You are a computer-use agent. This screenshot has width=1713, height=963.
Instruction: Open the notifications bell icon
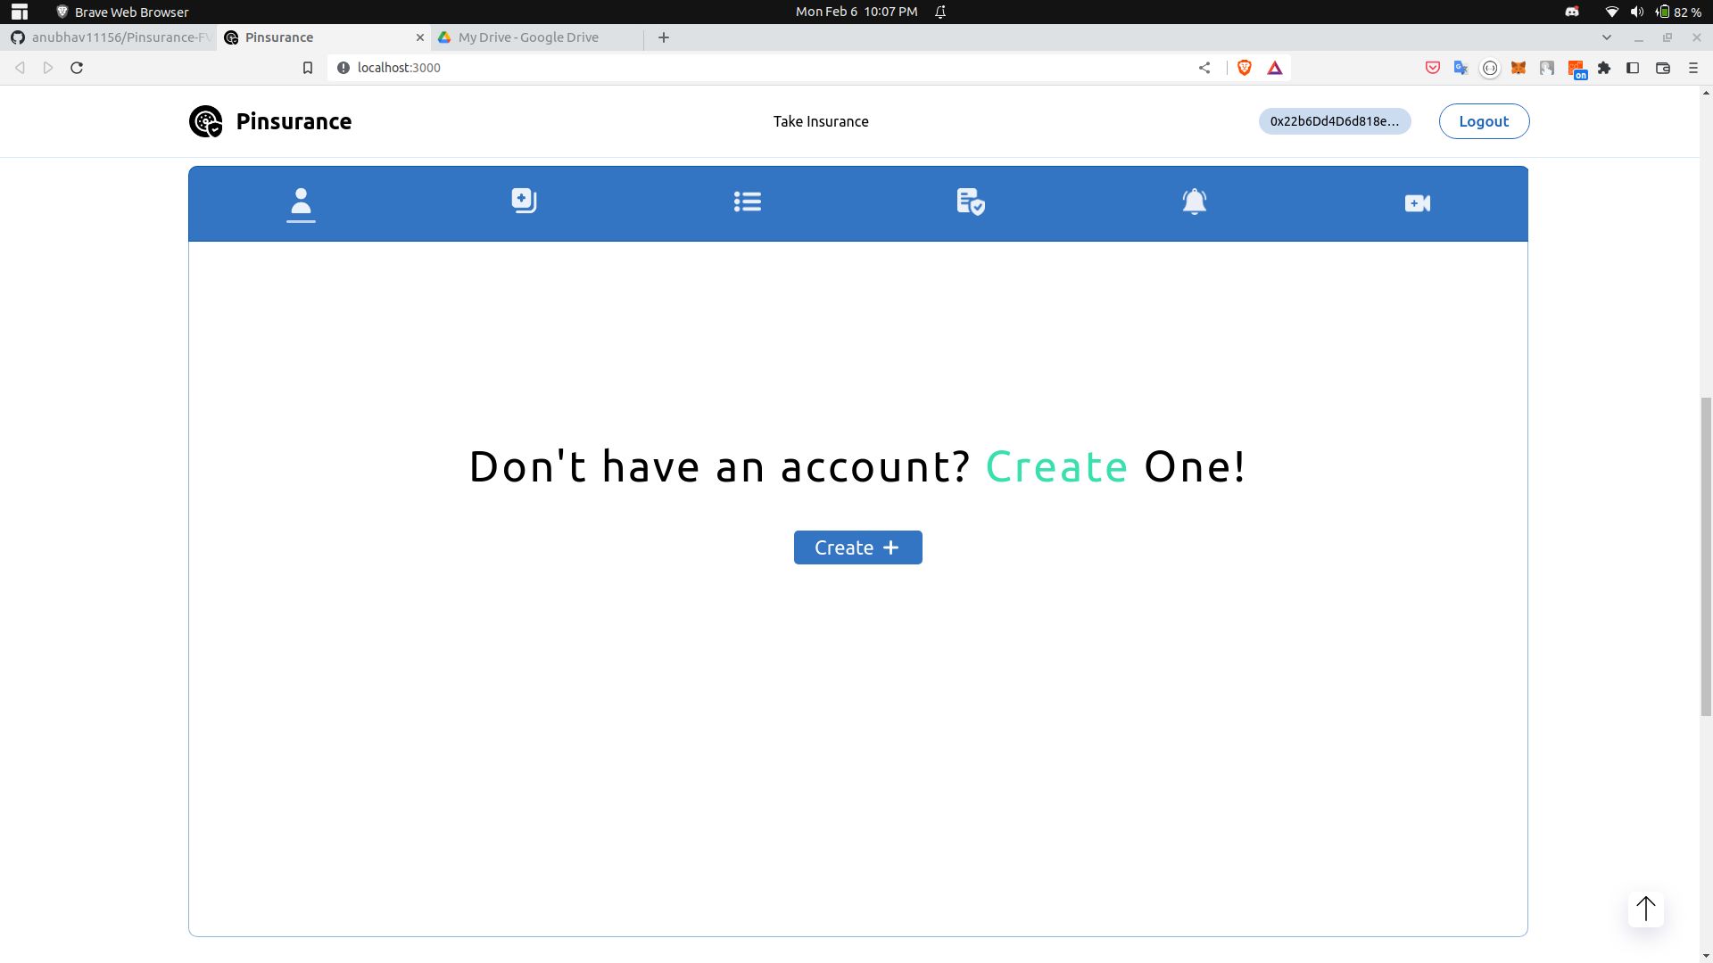[1195, 202]
